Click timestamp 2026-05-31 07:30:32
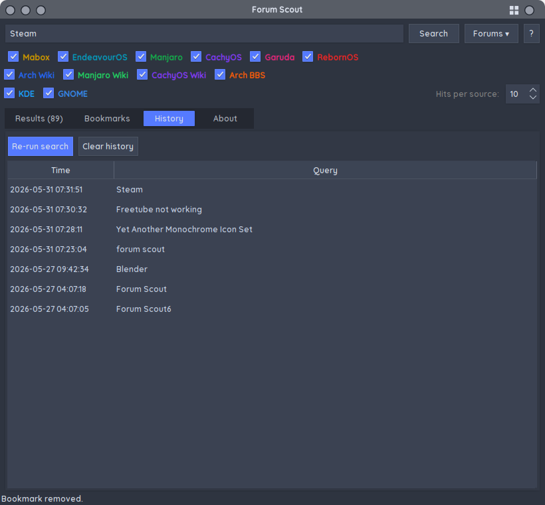 tap(49, 210)
